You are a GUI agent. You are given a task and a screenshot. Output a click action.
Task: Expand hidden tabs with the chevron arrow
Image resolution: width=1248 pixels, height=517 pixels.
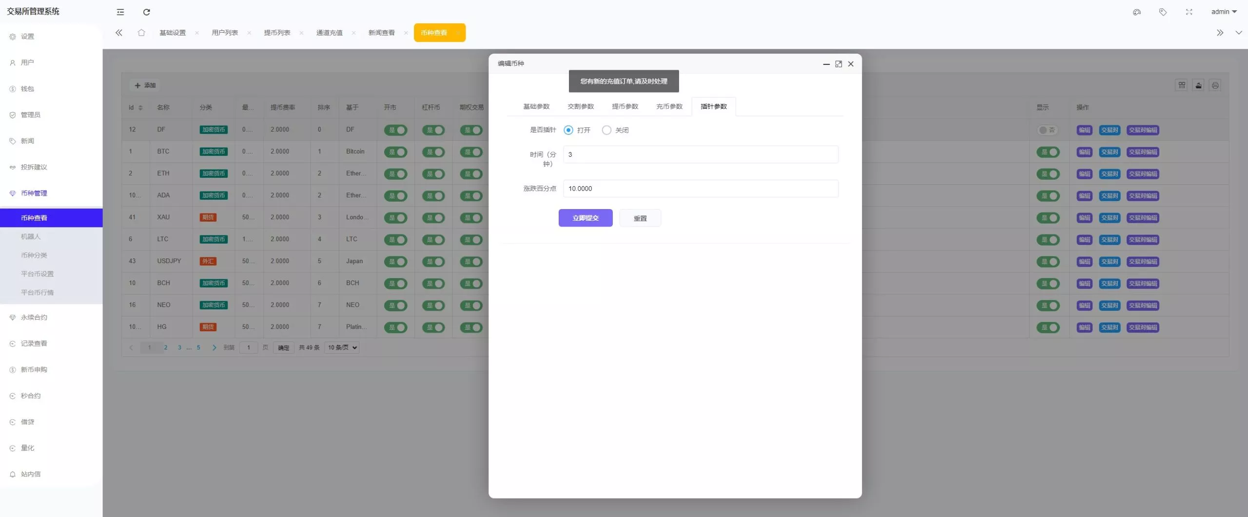click(x=1221, y=33)
